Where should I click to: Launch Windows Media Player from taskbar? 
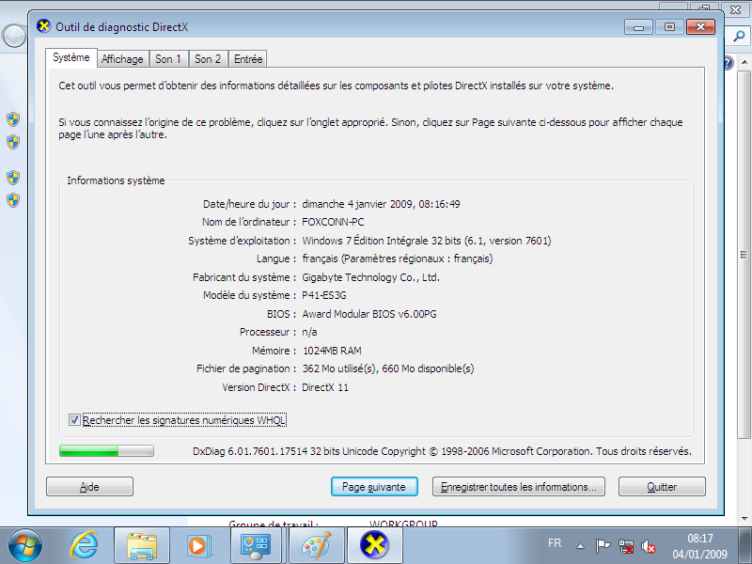tap(198, 544)
